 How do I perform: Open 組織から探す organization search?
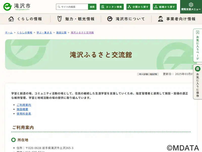click(x=165, y=7)
